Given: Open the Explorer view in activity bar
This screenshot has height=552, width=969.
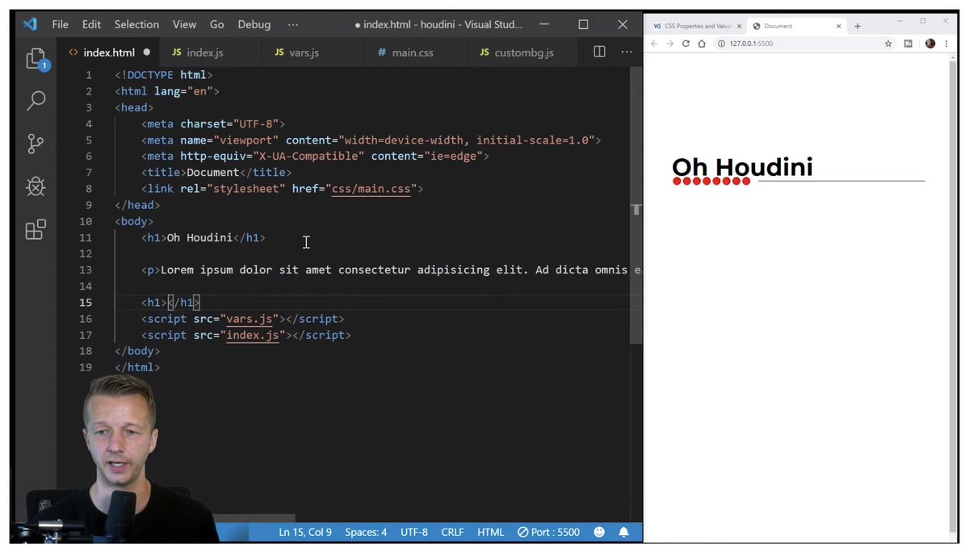Looking at the screenshot, I should tap(36, 59).
